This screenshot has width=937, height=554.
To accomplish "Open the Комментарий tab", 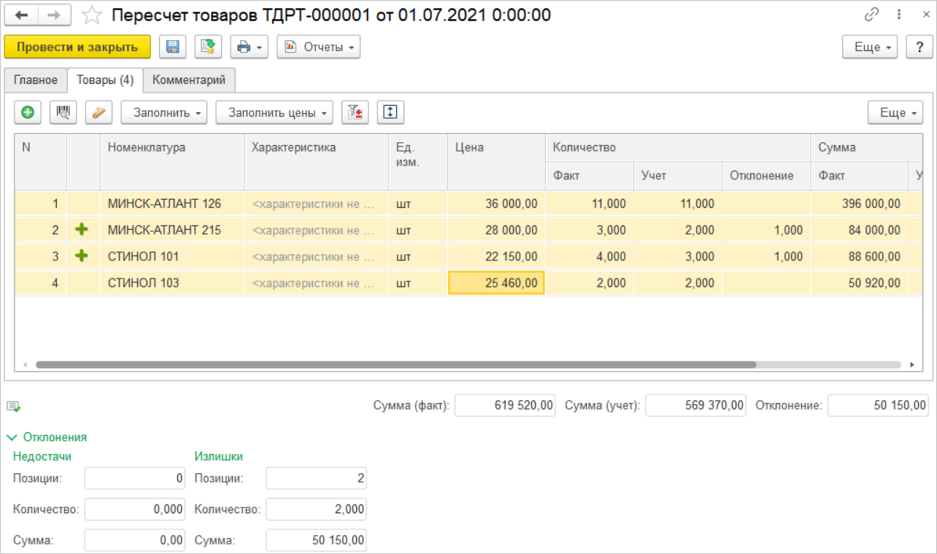I will click(x=189, y=80).
